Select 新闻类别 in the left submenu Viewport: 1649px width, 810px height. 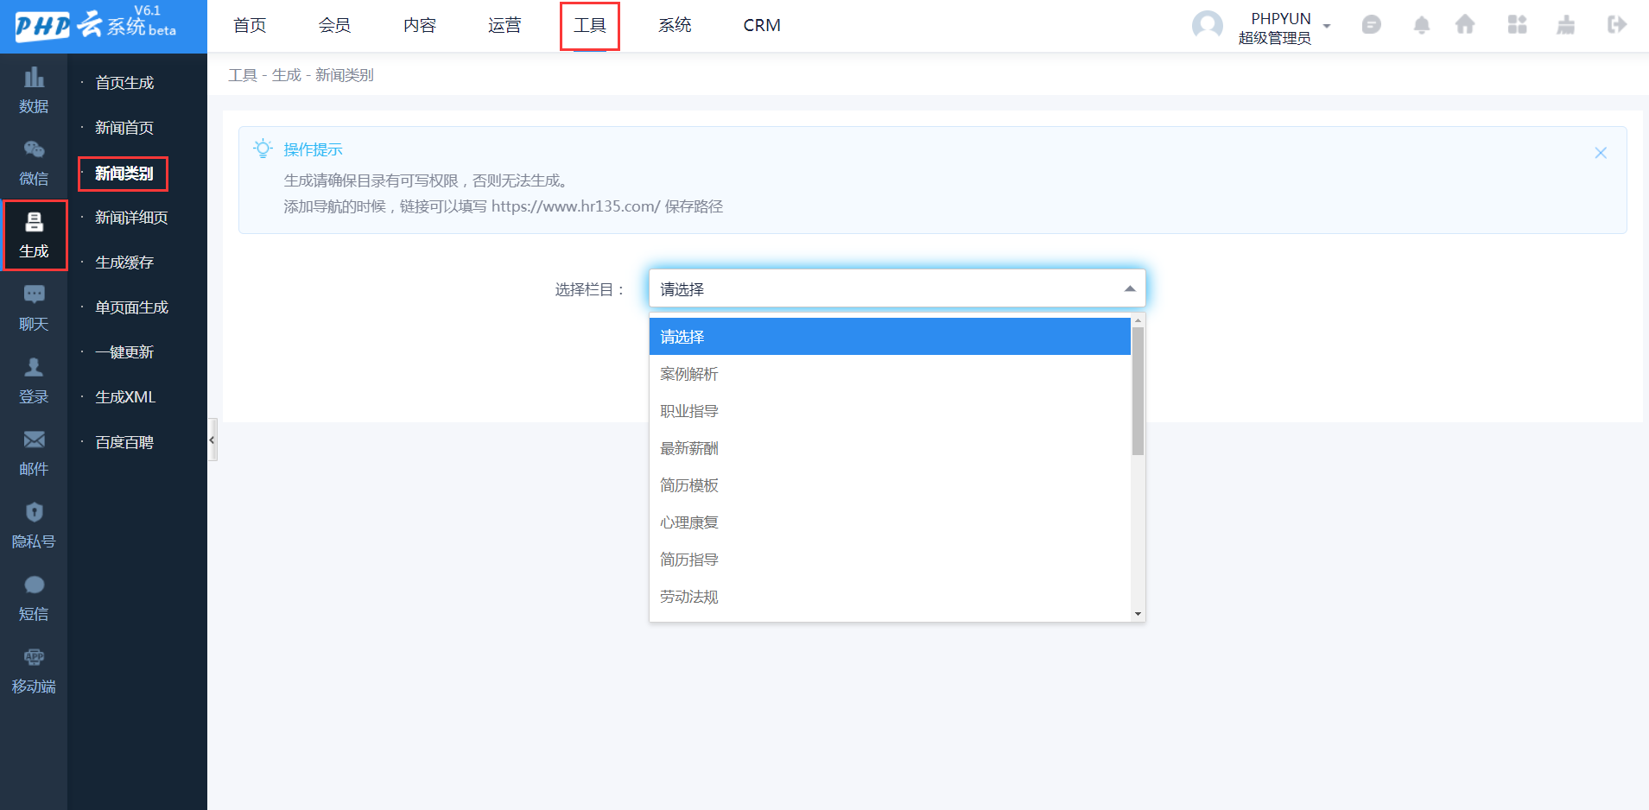coord(124,174)
